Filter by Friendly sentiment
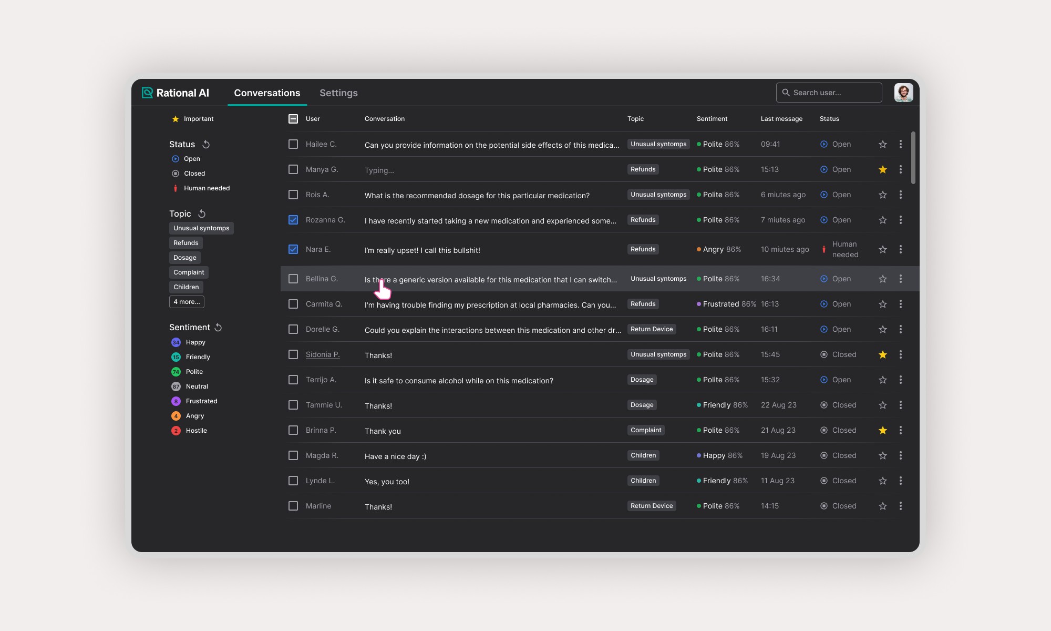 point(191,357)
